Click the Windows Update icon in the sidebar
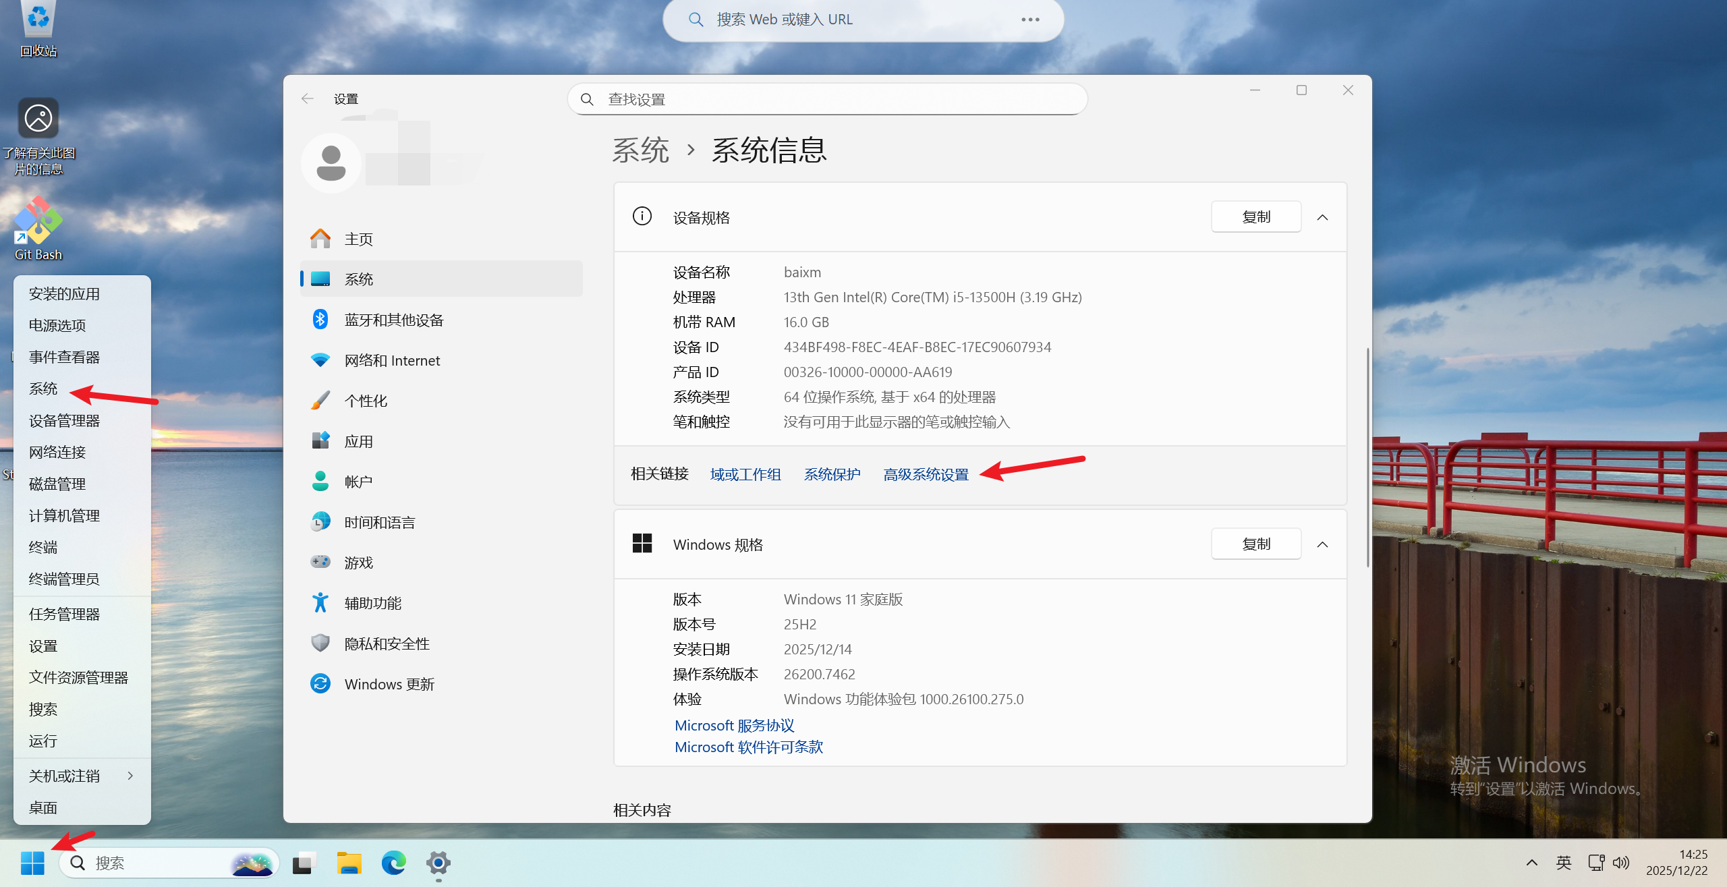Viewport: 1727px width, 887px height. 320,684
